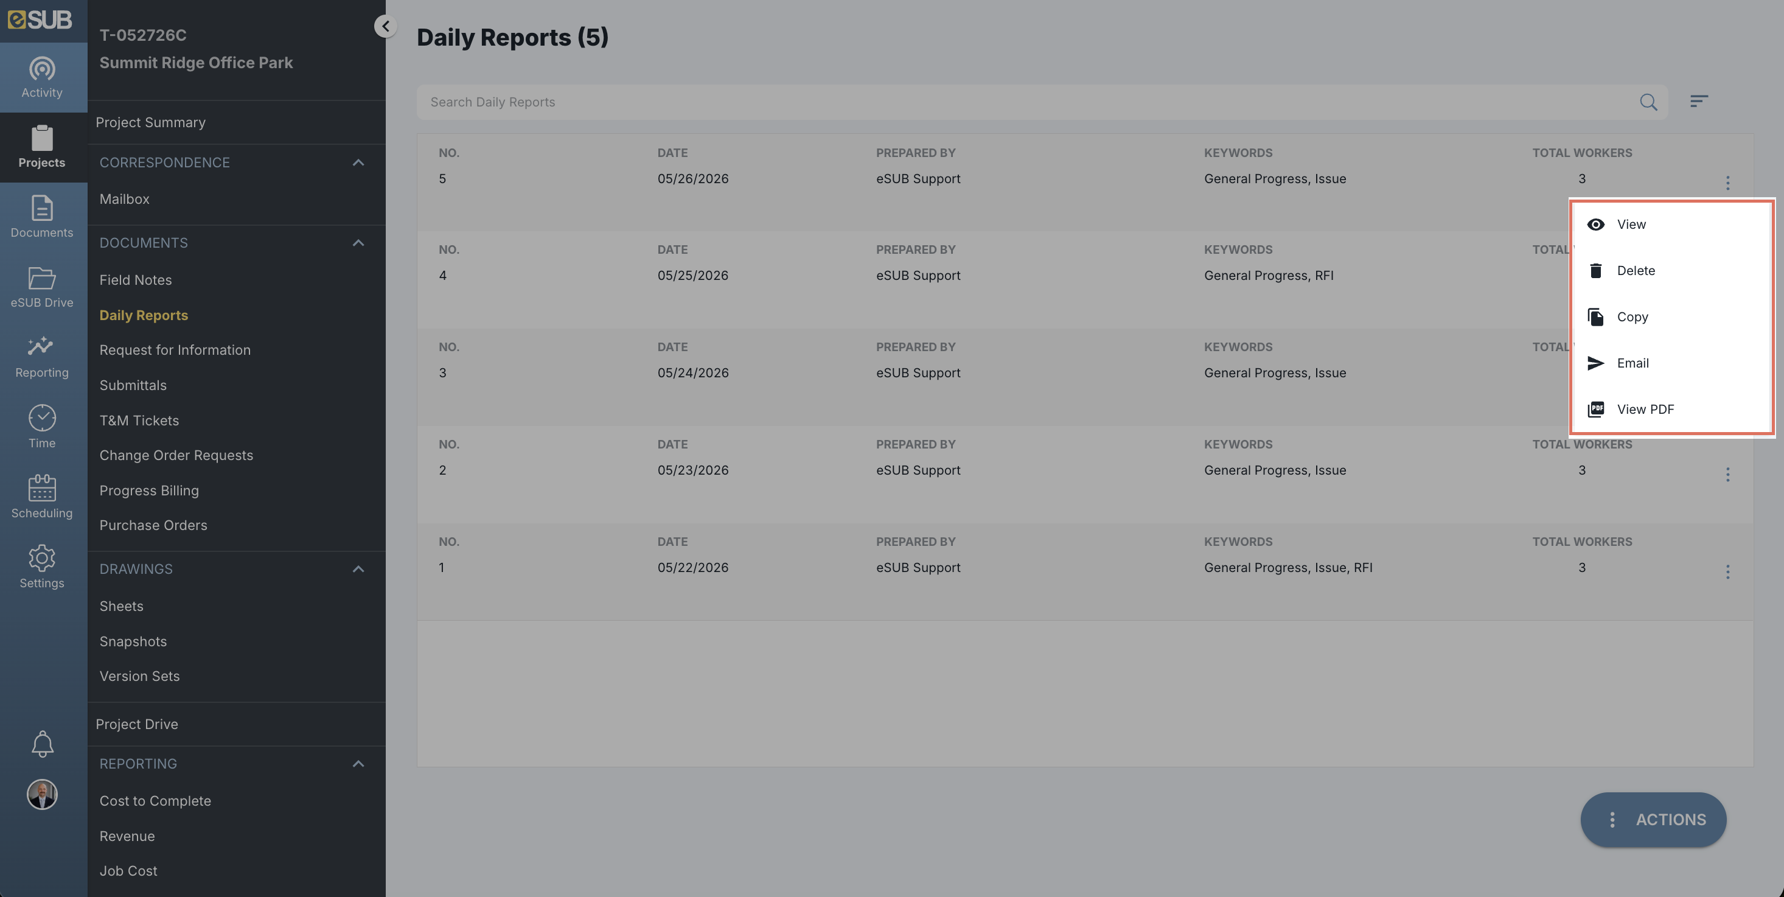This screenshot has width=1784, height=897.
Task: Open the Job Cost report
Action: click(x=128, y=871)
